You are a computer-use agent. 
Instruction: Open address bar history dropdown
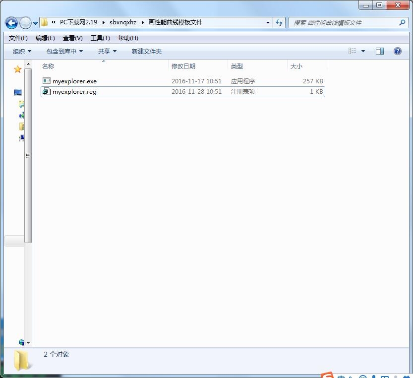pos(268,23)
